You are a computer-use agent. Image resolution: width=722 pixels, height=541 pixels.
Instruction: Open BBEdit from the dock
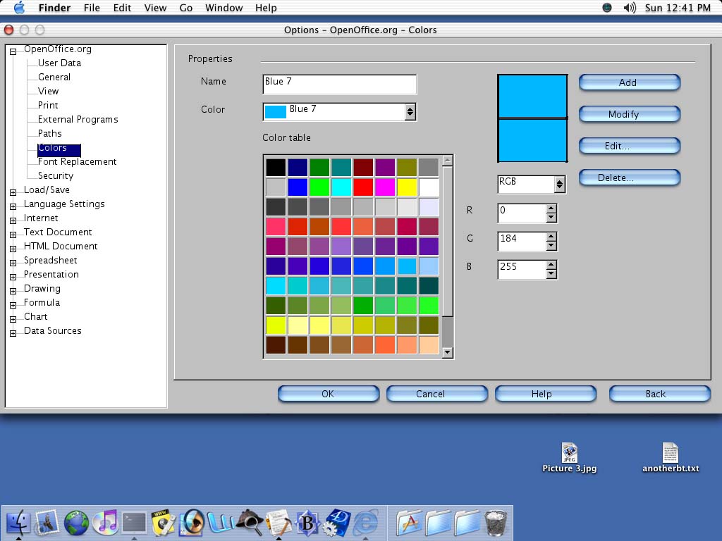click(307, 522)
